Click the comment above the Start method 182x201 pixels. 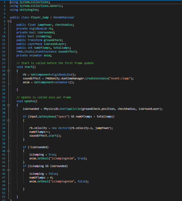pyautogui.click(x=55, y=63)
